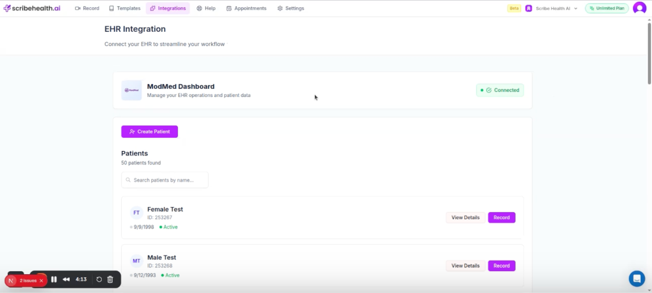This screenshot has height=293, width=652.
Task: Open the user profile avatar
Action: coord(639,8)
